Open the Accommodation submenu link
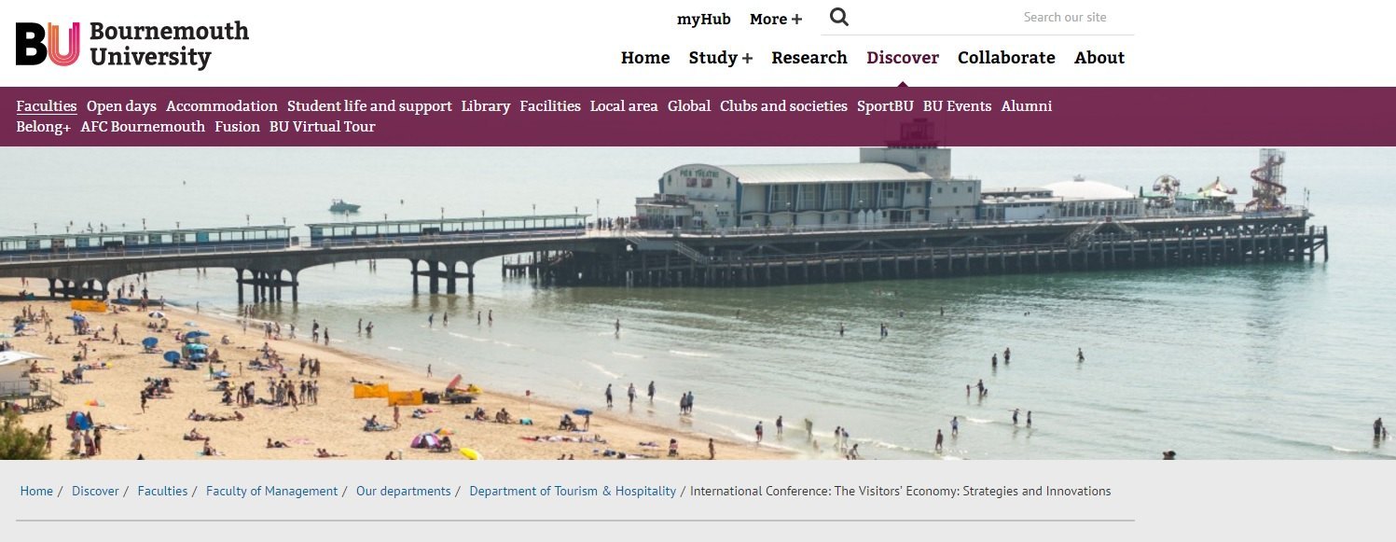The height and width of the screenshot is (542, 1396). tap(222, 106)
